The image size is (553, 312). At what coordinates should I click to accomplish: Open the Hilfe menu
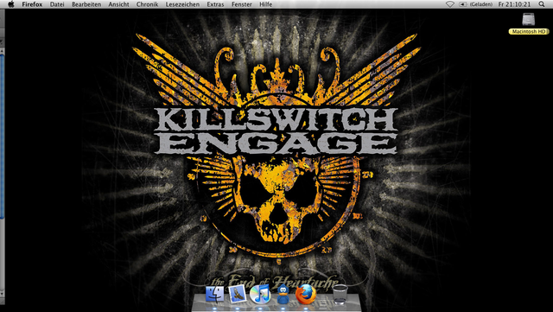[265, 4]
